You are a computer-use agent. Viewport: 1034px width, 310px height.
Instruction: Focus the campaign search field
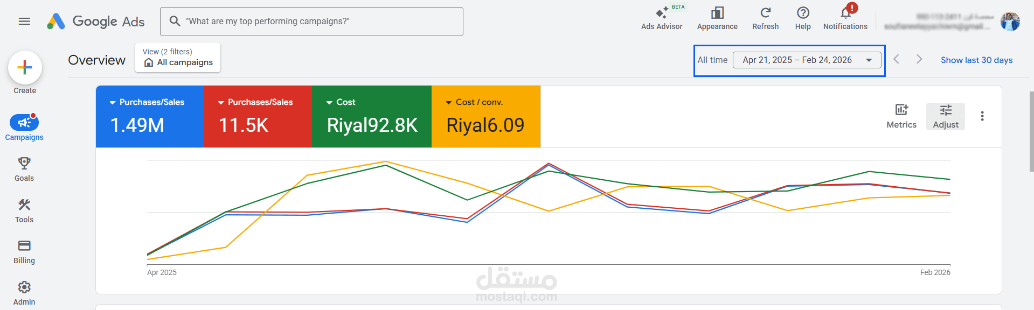[311, 22]
